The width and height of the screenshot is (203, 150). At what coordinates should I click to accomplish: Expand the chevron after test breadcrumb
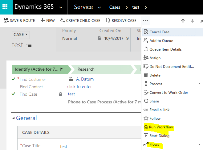146,7
